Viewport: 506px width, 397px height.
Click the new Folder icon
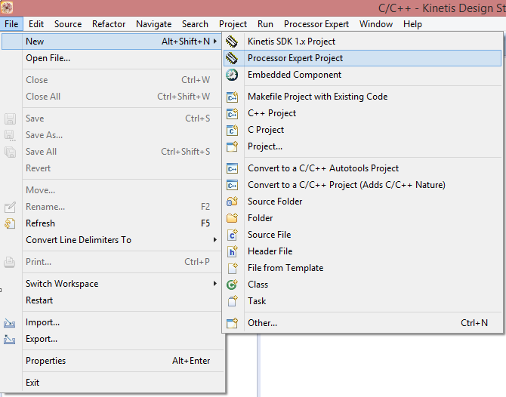[x=232, y=218]
